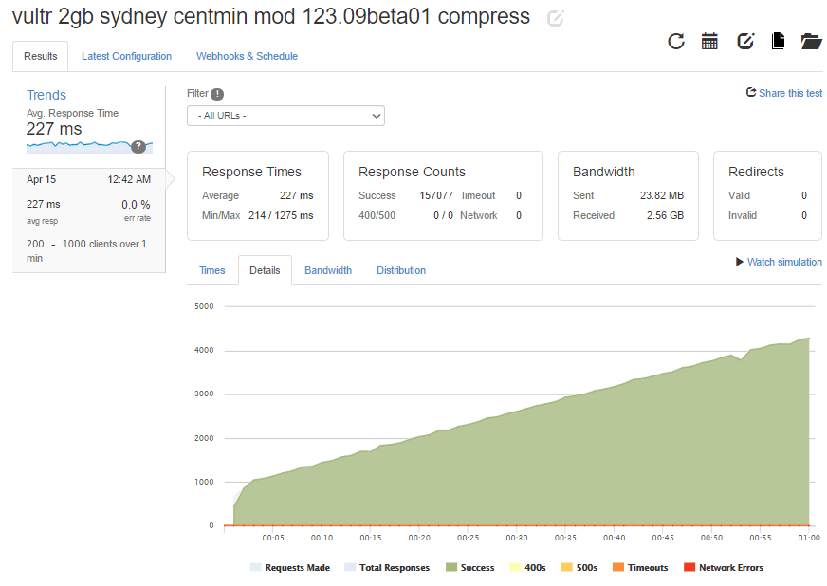This screenshot has width=827, height=586.
Task: Click the re-run test refresh icon
Action: point(675,41)
